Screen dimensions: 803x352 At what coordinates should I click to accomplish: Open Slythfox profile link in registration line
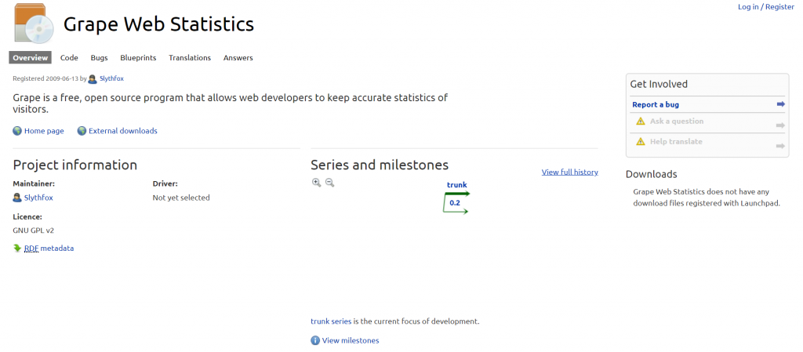(x=111, y=79)
